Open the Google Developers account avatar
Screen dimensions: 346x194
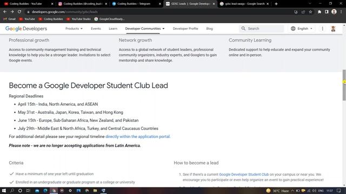click(x=333, y=29)
